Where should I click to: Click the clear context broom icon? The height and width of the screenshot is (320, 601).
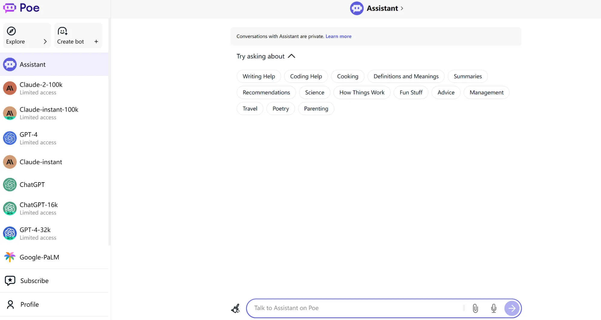pyautogui.click(x=235, y=308)
